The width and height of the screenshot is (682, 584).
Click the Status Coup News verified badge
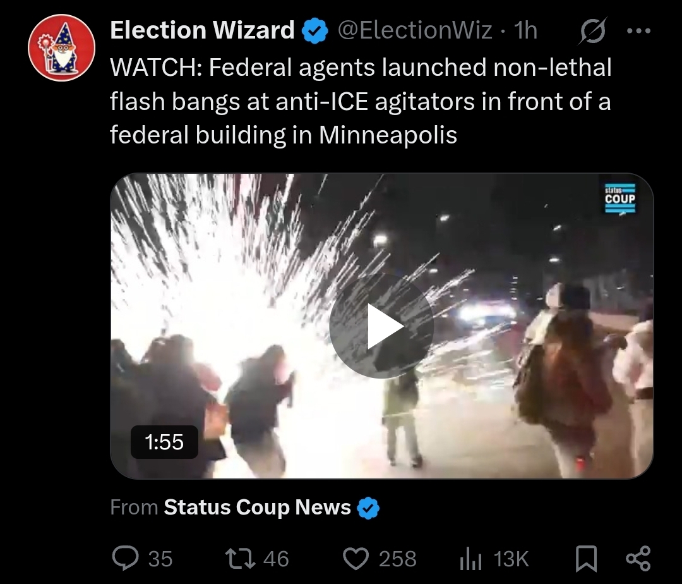coord(368,508)
